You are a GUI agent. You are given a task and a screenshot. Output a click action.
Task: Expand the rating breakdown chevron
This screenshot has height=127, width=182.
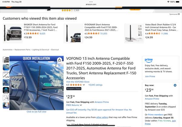84,85
